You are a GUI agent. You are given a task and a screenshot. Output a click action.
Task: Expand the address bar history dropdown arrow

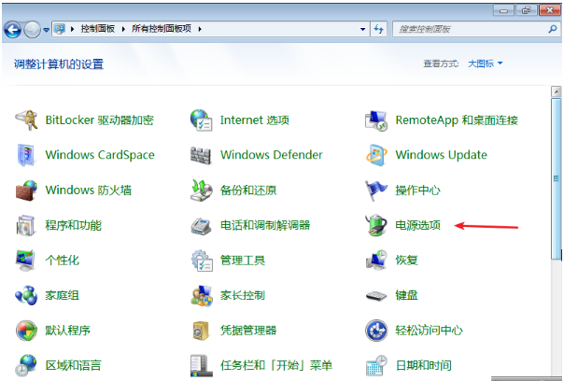coord(362,29)
